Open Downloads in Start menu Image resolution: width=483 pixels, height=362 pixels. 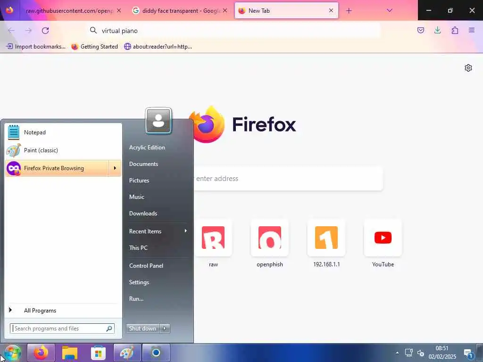143,214
